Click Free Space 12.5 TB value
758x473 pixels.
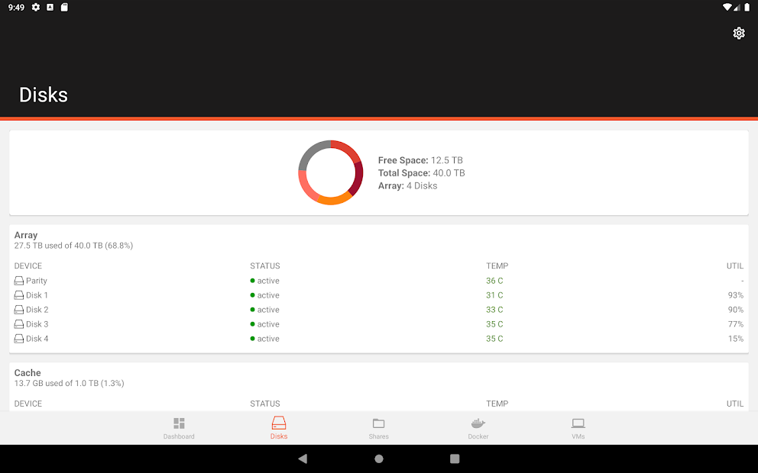coord(447,160)
